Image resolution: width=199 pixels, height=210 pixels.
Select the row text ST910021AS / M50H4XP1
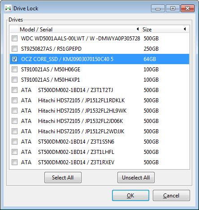[51, 80]
